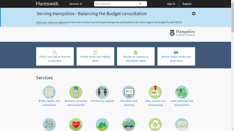Click the Births, deaths and ceremonies certificate icon
Viewport: 234px width, 131px height.
(49, 92)
